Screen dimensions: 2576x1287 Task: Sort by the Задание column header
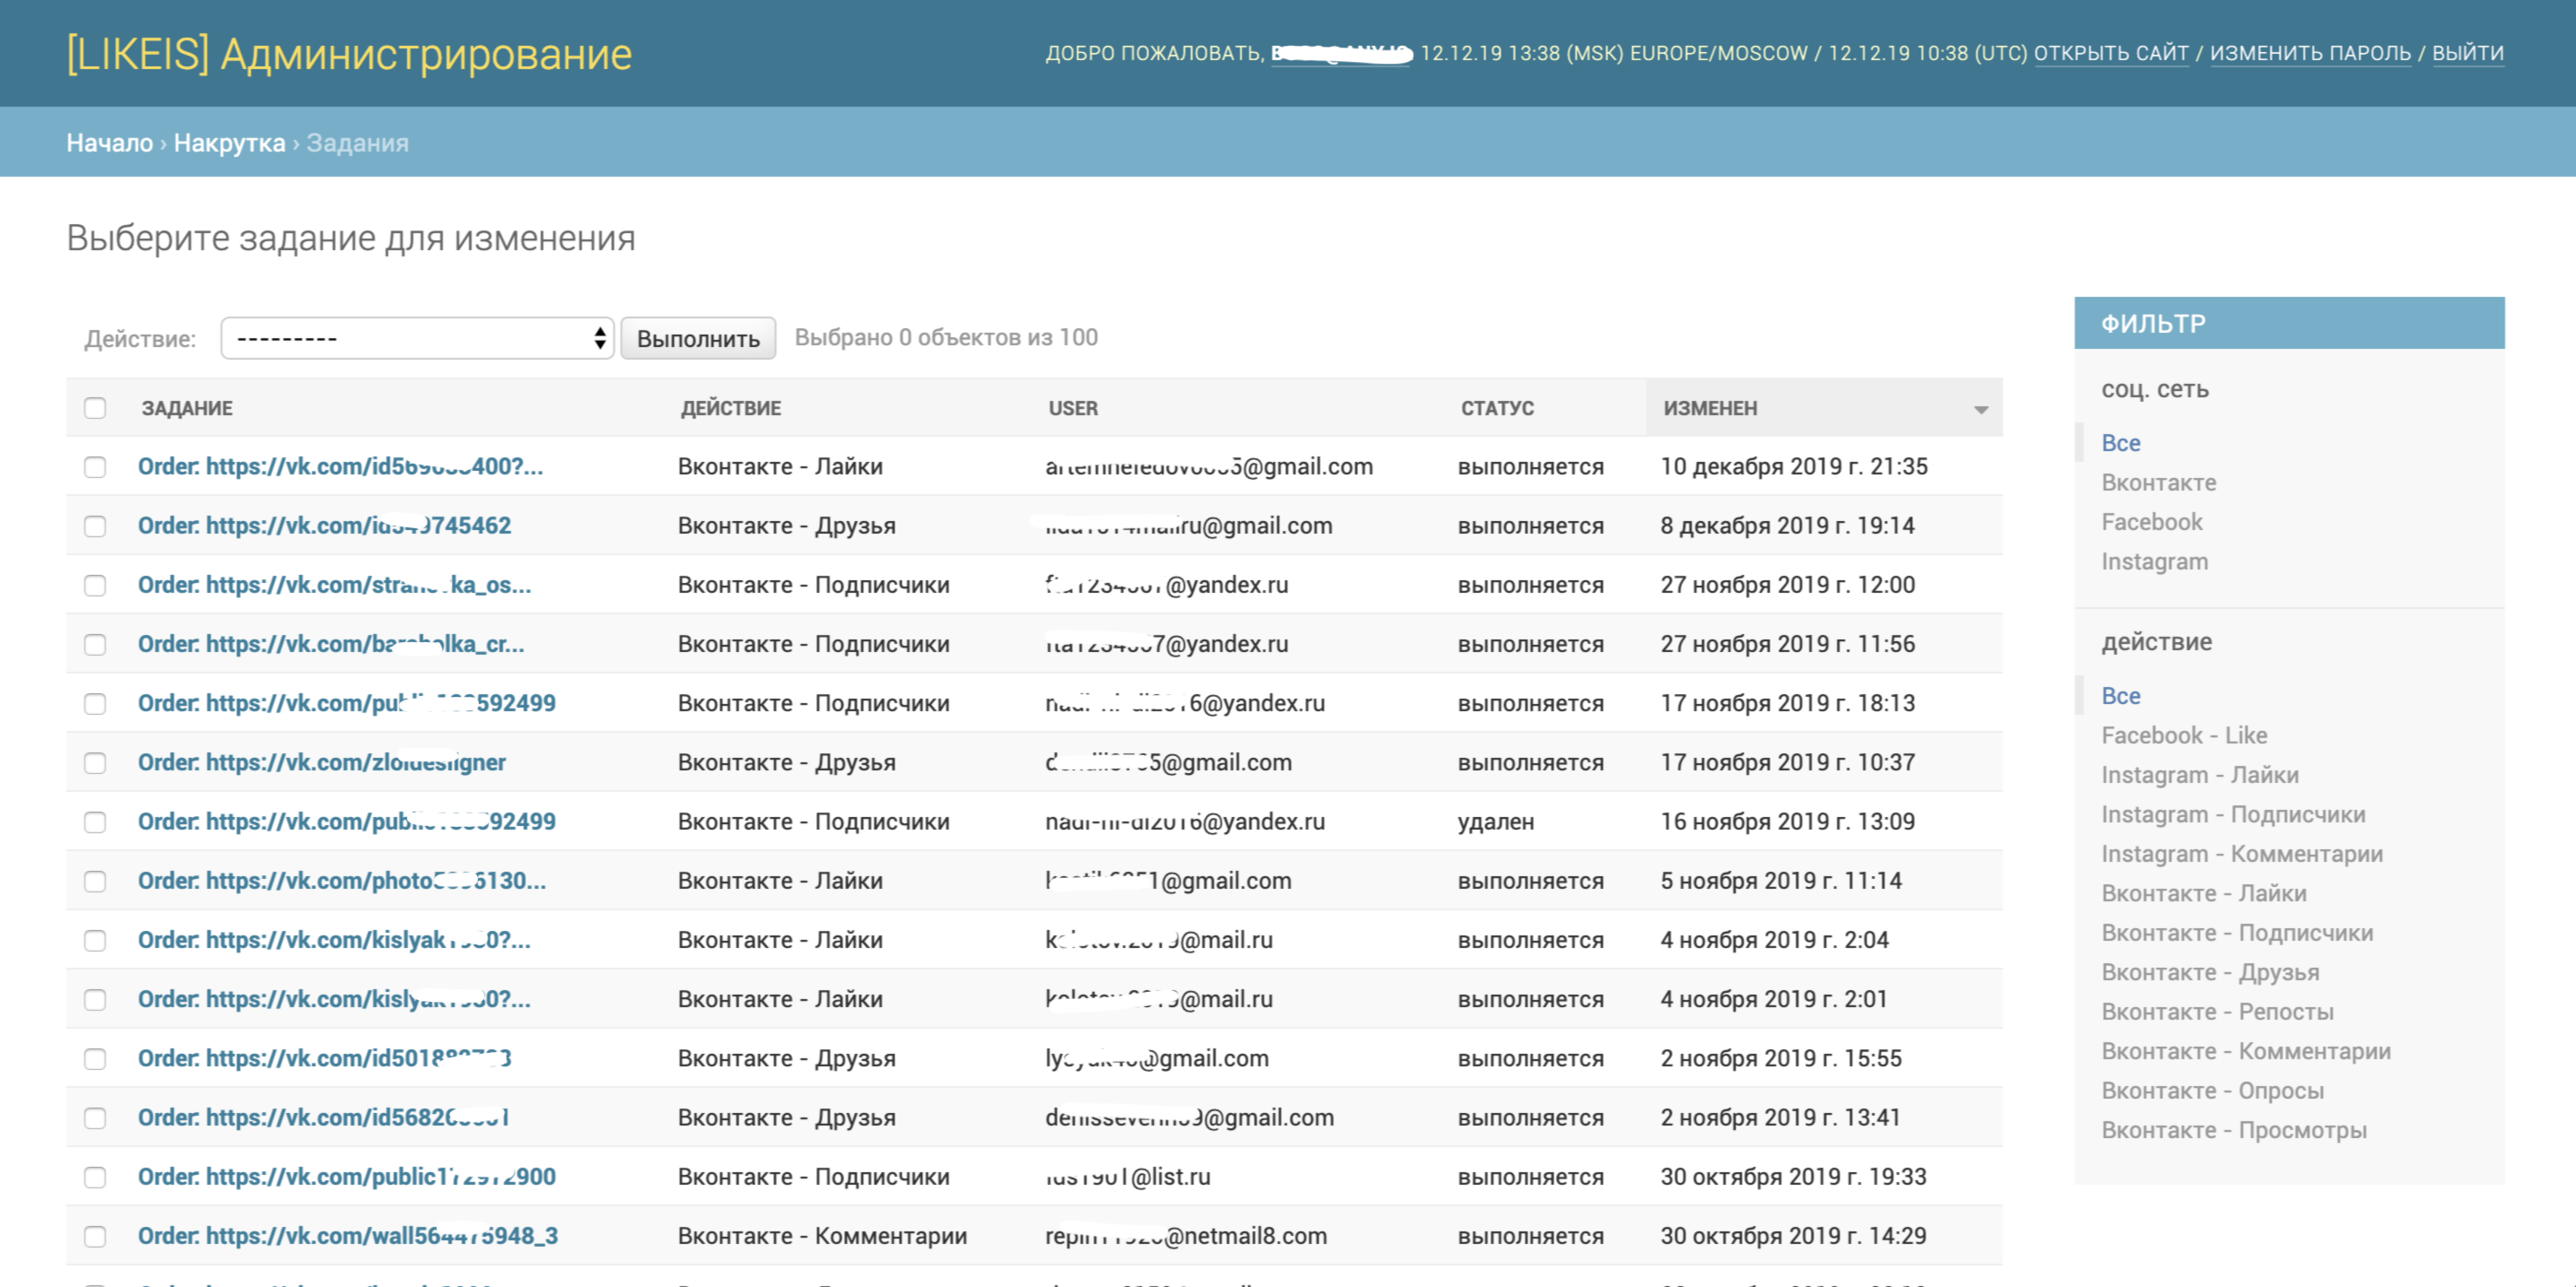coord(187,408)
